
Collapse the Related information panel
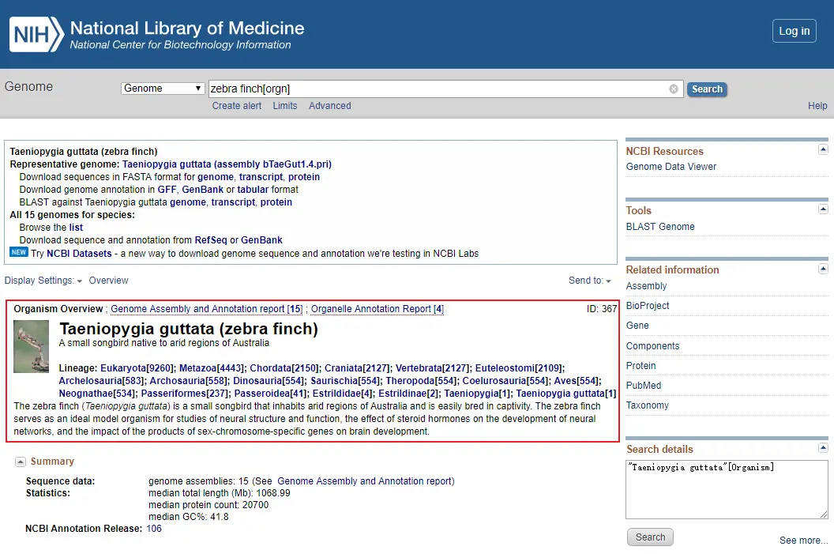(x=823, y=269)
